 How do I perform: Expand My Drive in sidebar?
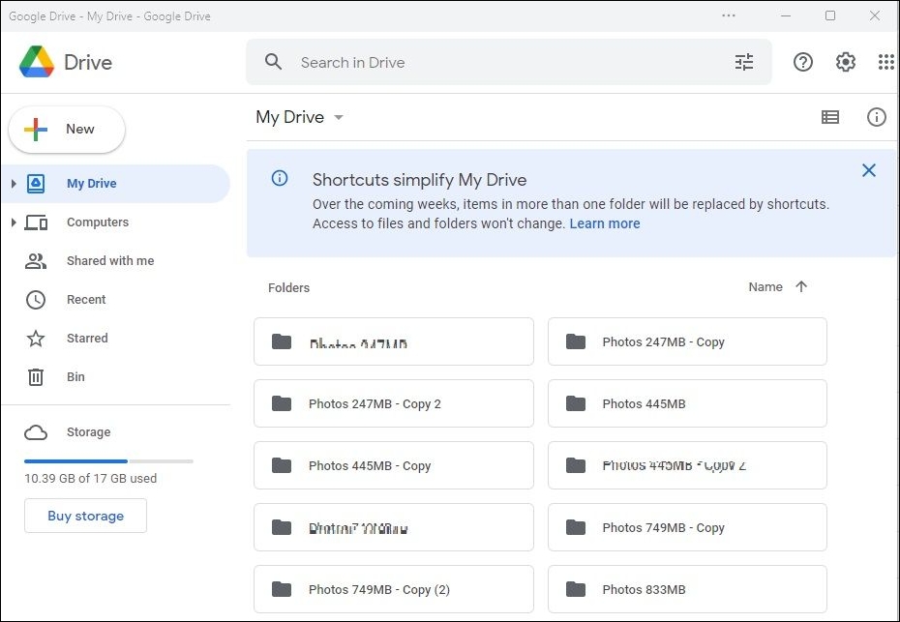[x=14, y=183]
